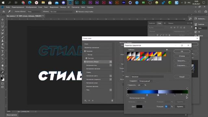Confirm Gradient Editor with OK
The height and width of the screenshot is (117, 208).
[x=182, y=51]
